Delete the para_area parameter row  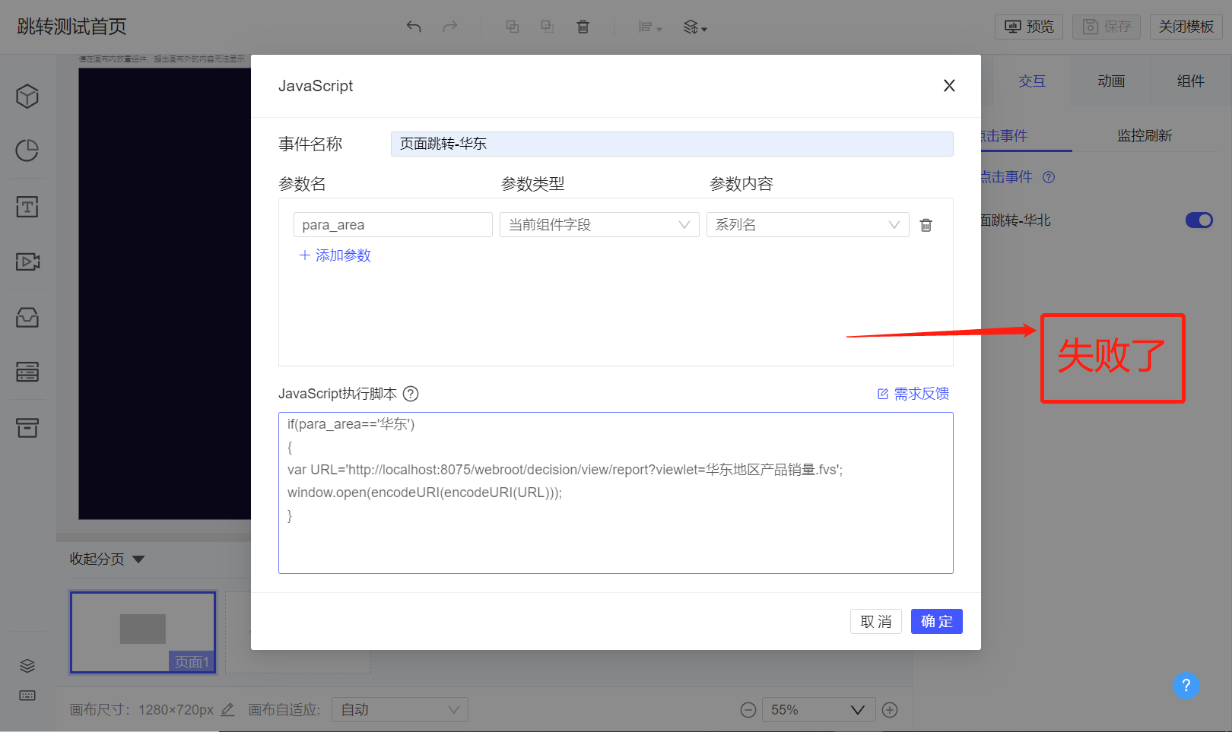click(x=926, y=225)
